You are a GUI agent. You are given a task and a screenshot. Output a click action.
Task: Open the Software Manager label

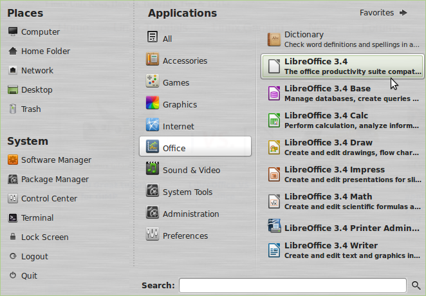pos(56,160)
